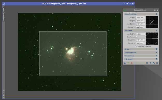This screenshot has height=100, width=162.
Task: Maximize the Integrated_Light image window with plus icon
Action: 130,4
